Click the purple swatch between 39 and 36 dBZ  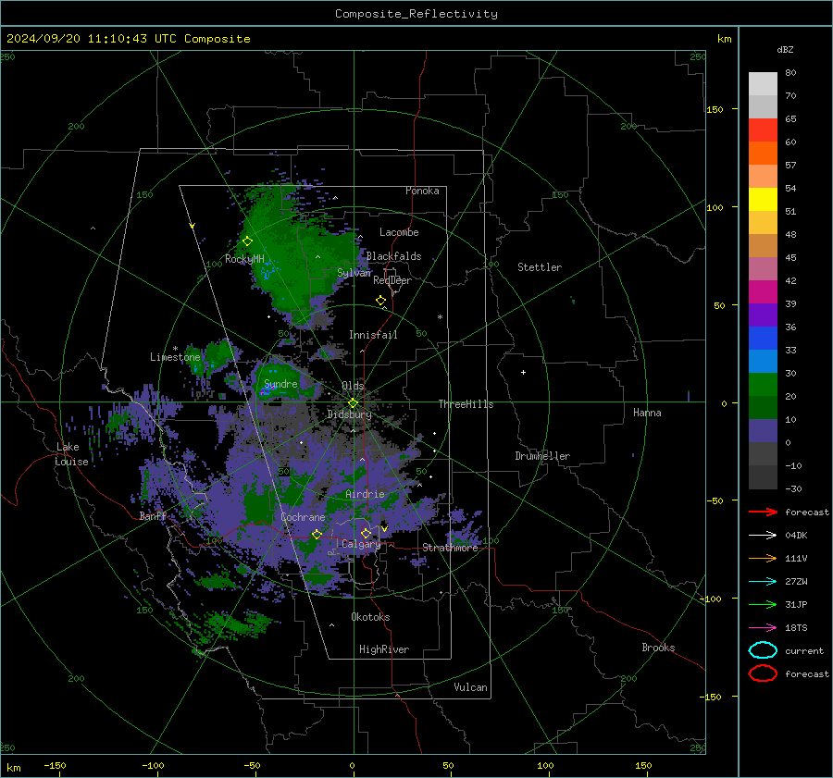click(763, 315)
